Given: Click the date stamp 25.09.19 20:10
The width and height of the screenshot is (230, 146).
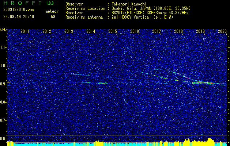Looking at the screenshot, I should click(19, 17).
